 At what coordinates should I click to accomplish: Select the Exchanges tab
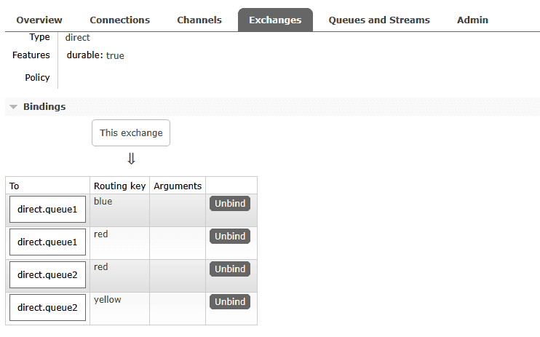tap(275, 20)
